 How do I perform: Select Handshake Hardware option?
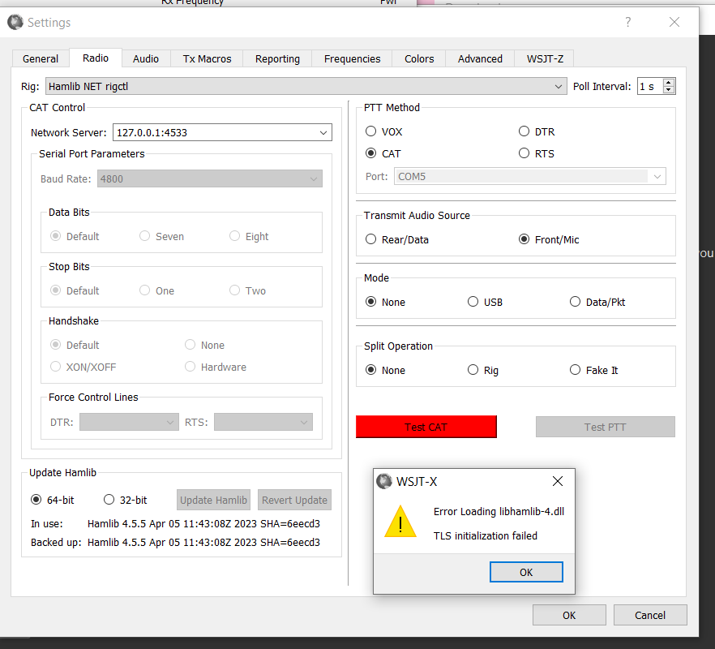tap(216, 367)
